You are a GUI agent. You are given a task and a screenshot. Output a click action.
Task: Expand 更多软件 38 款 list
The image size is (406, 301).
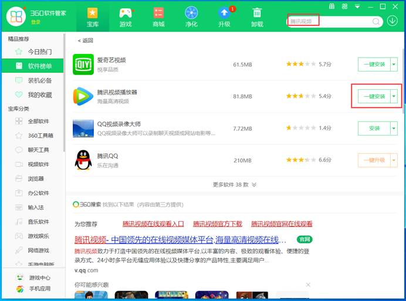235,185
